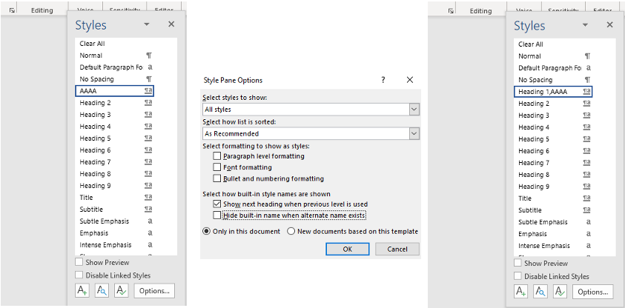Toggle Show Preview in left Styles pane
This screenshot has width=625, height=308.
pyautogui.click(x=79, y=262)
